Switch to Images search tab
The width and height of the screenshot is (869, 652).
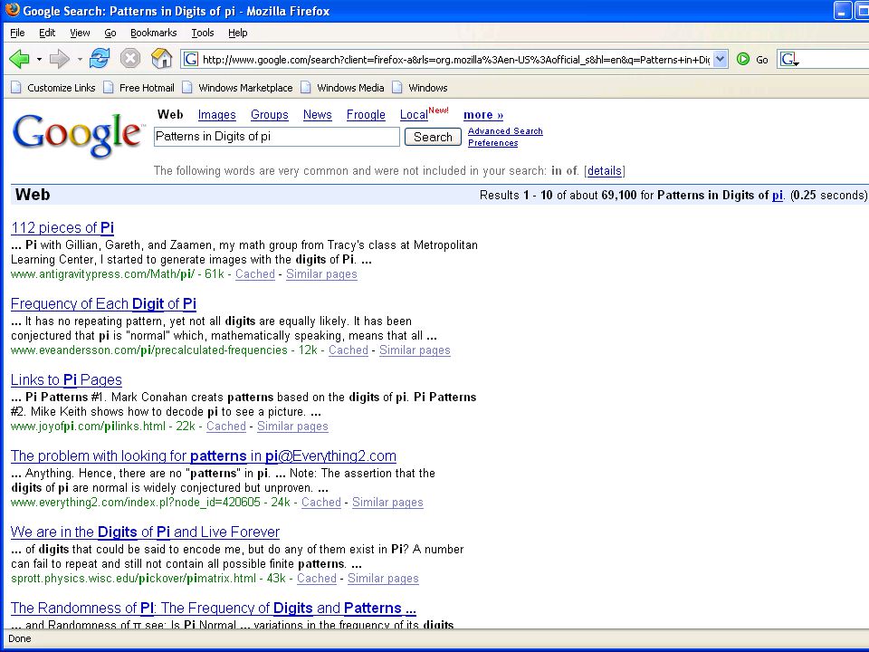[x=216, y=115]
